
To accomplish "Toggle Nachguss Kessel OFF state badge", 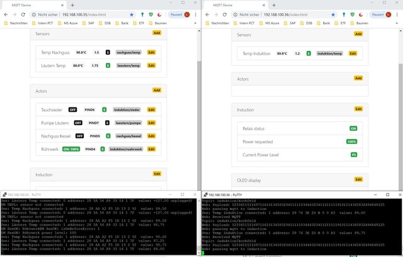I will coord(80,136).
